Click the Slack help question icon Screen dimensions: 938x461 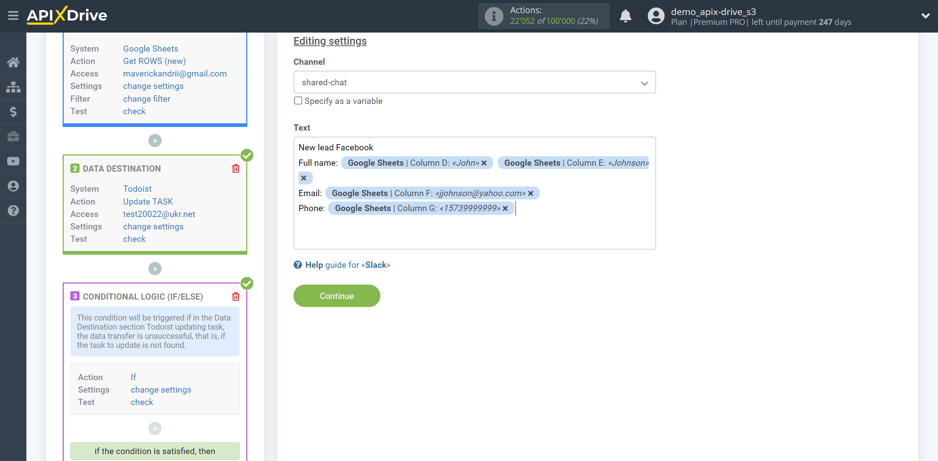pyautogui.click(x=298, y=265)
